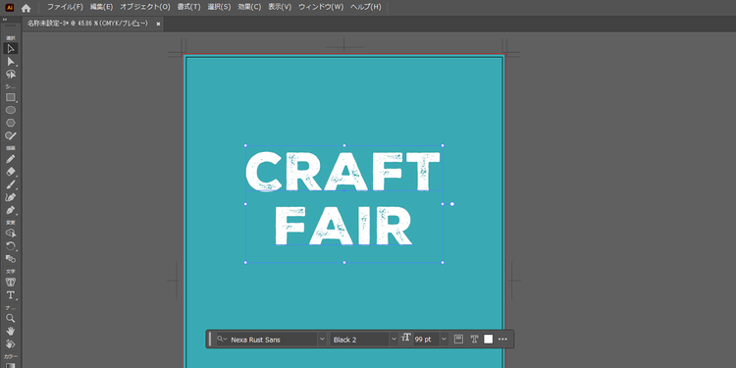The width and height of the screenshot is (736, 368).
Task: Select the Rotate View tool
Action: [11, 343]
